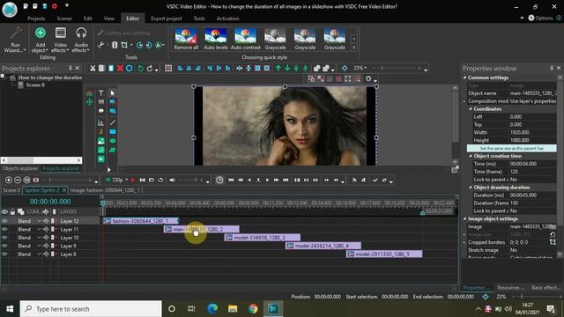Toggle visibility of Layer 8
This screenshot has height=317, width=564.
pyautogui.click(x=4, y=254)
